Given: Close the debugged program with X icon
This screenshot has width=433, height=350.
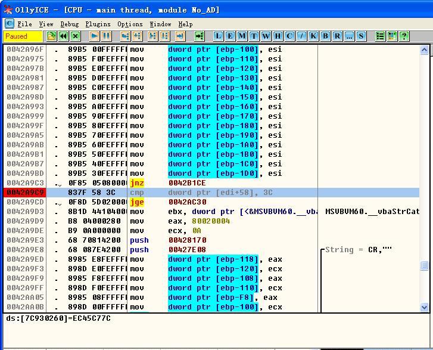Looking at the screenshot, I should [76, 36].
